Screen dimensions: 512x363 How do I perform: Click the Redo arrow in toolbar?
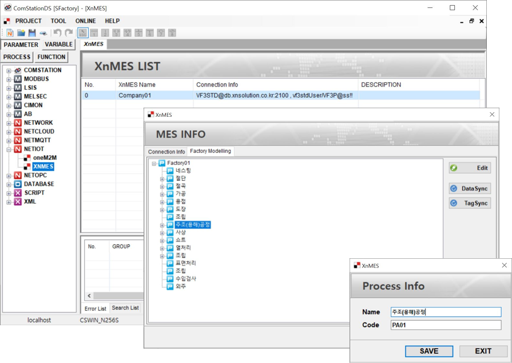(x=69, y=33)
